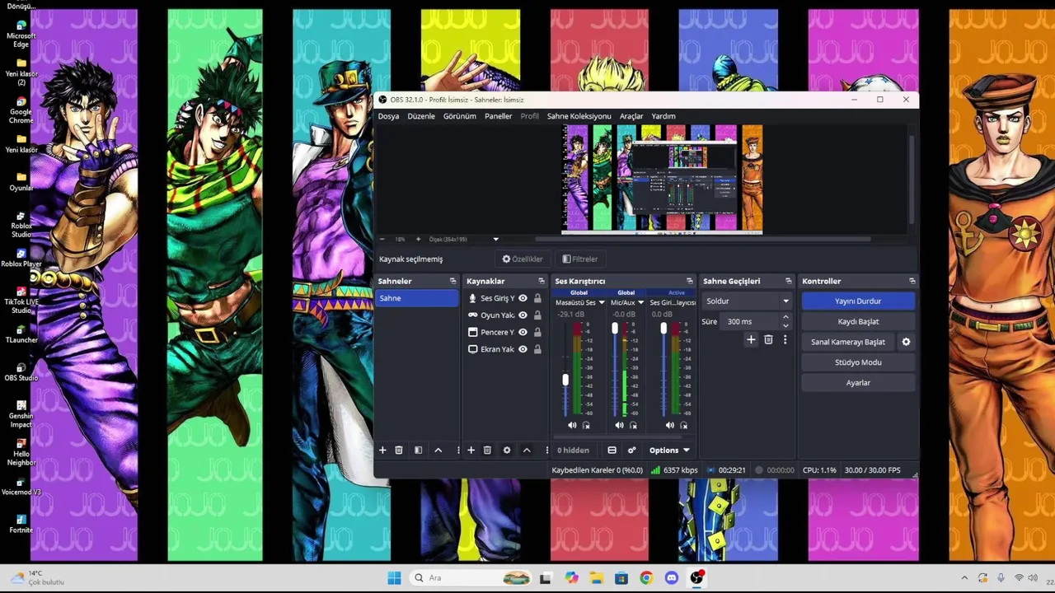The height and width of the screenshot is (593, 1055).
Task: Add a new scene with plus icon
Action: pyautogui.click(x=382, y=451)
